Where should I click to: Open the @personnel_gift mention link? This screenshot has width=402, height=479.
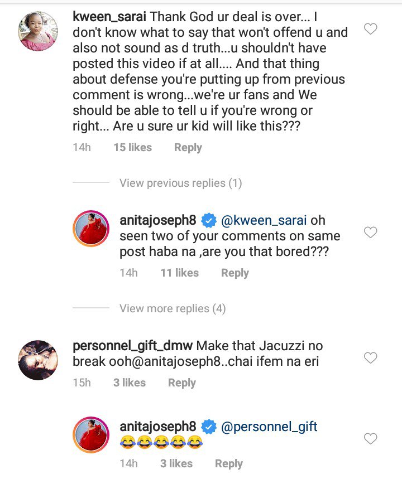pyautogui.click(x=270, y=427)
